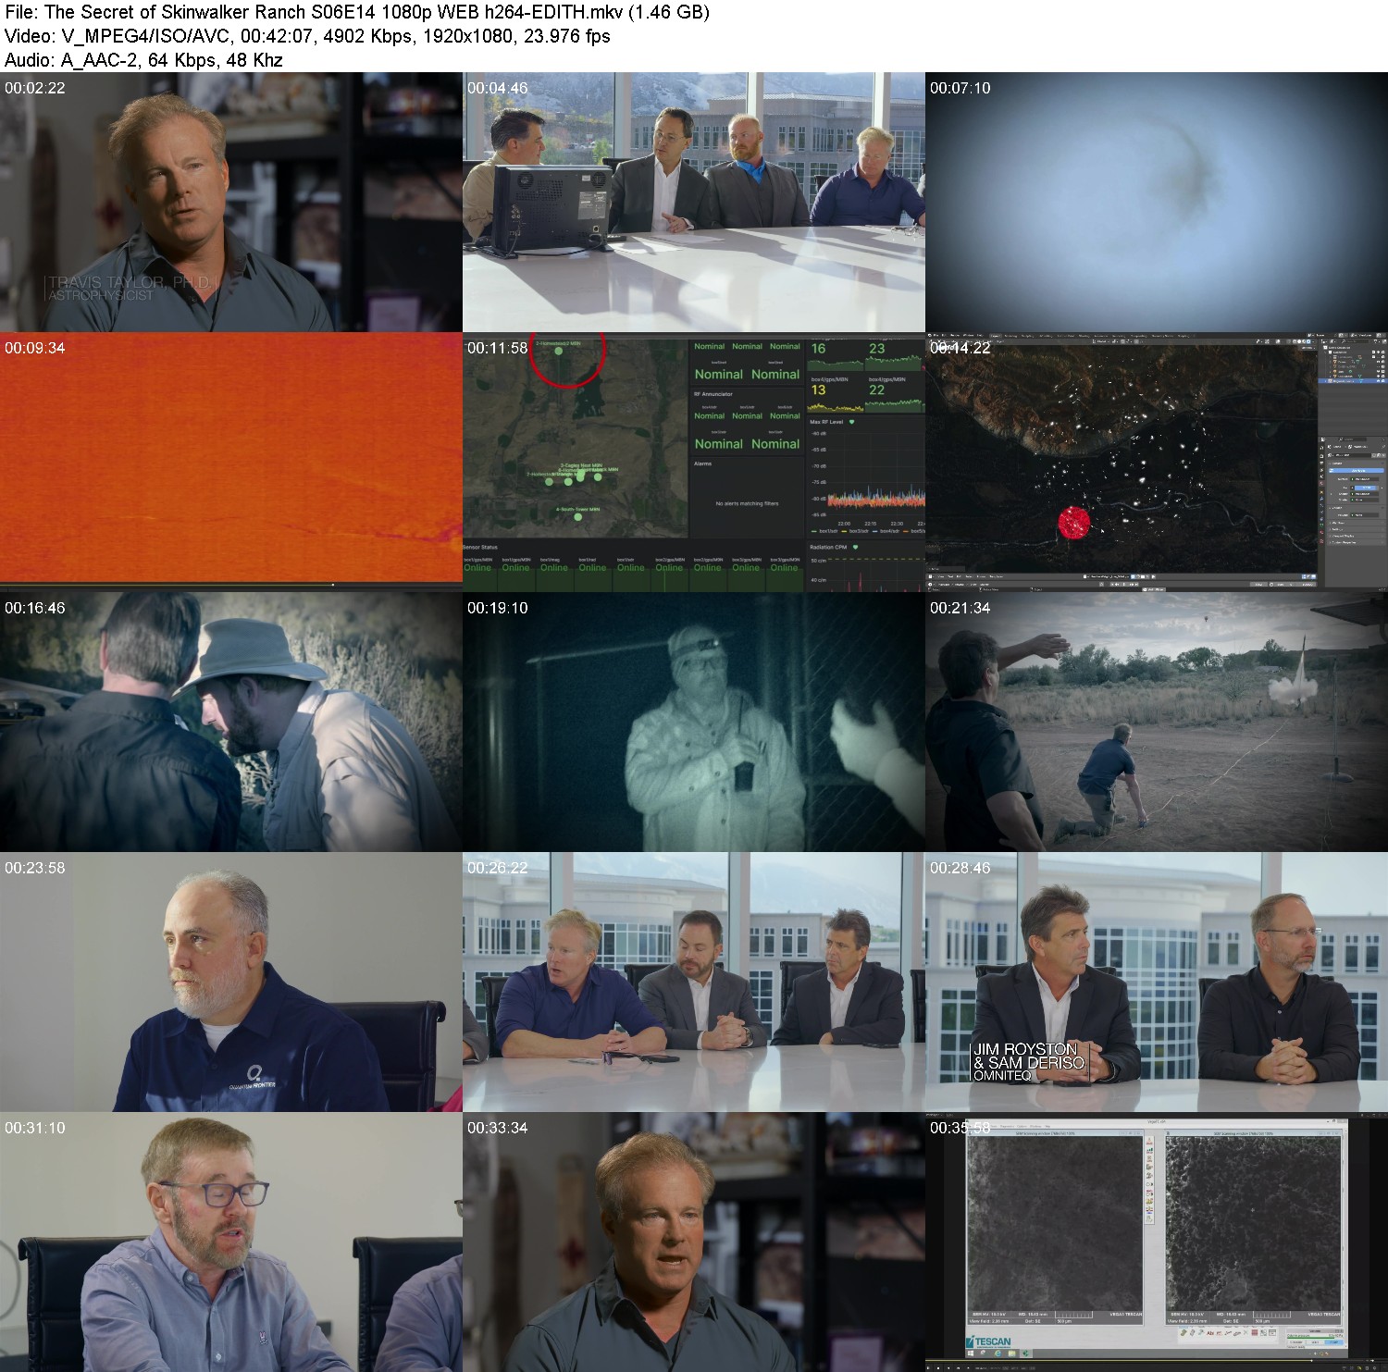Viewport: 1388px width, 1372px height.
Task: Open the 00:16:46 frame of man in hat
Action: 231,723
